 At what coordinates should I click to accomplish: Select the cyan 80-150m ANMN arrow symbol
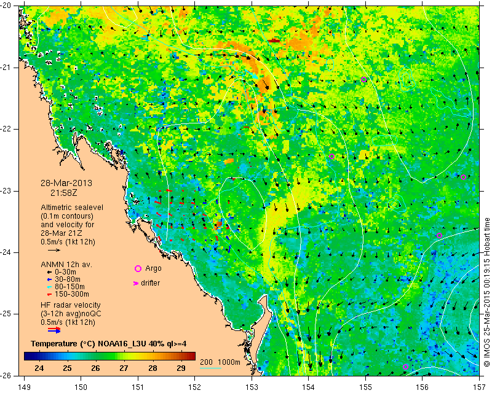49,287
